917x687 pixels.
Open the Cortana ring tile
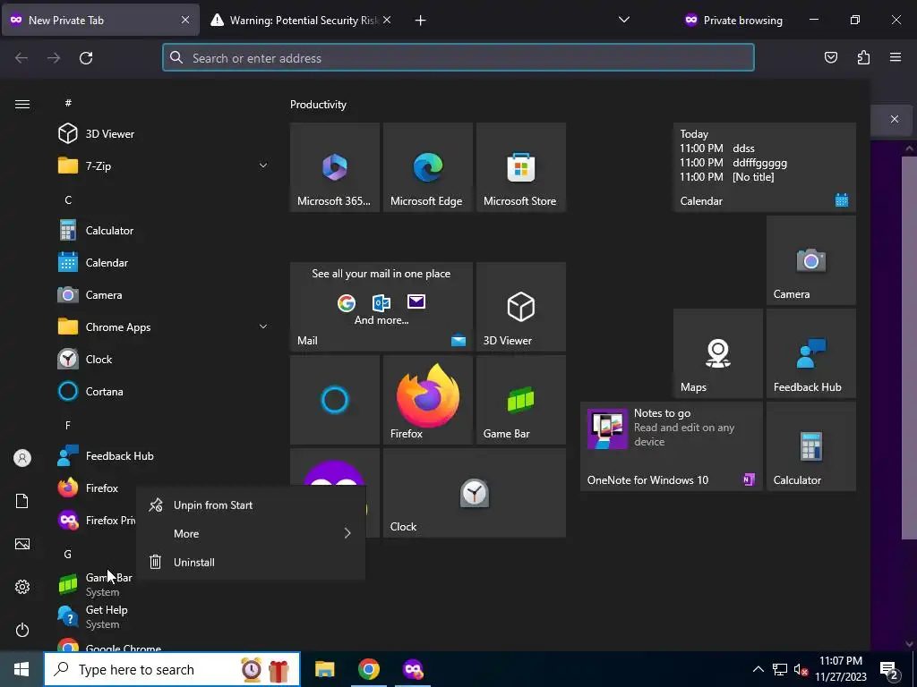point(335,400)
